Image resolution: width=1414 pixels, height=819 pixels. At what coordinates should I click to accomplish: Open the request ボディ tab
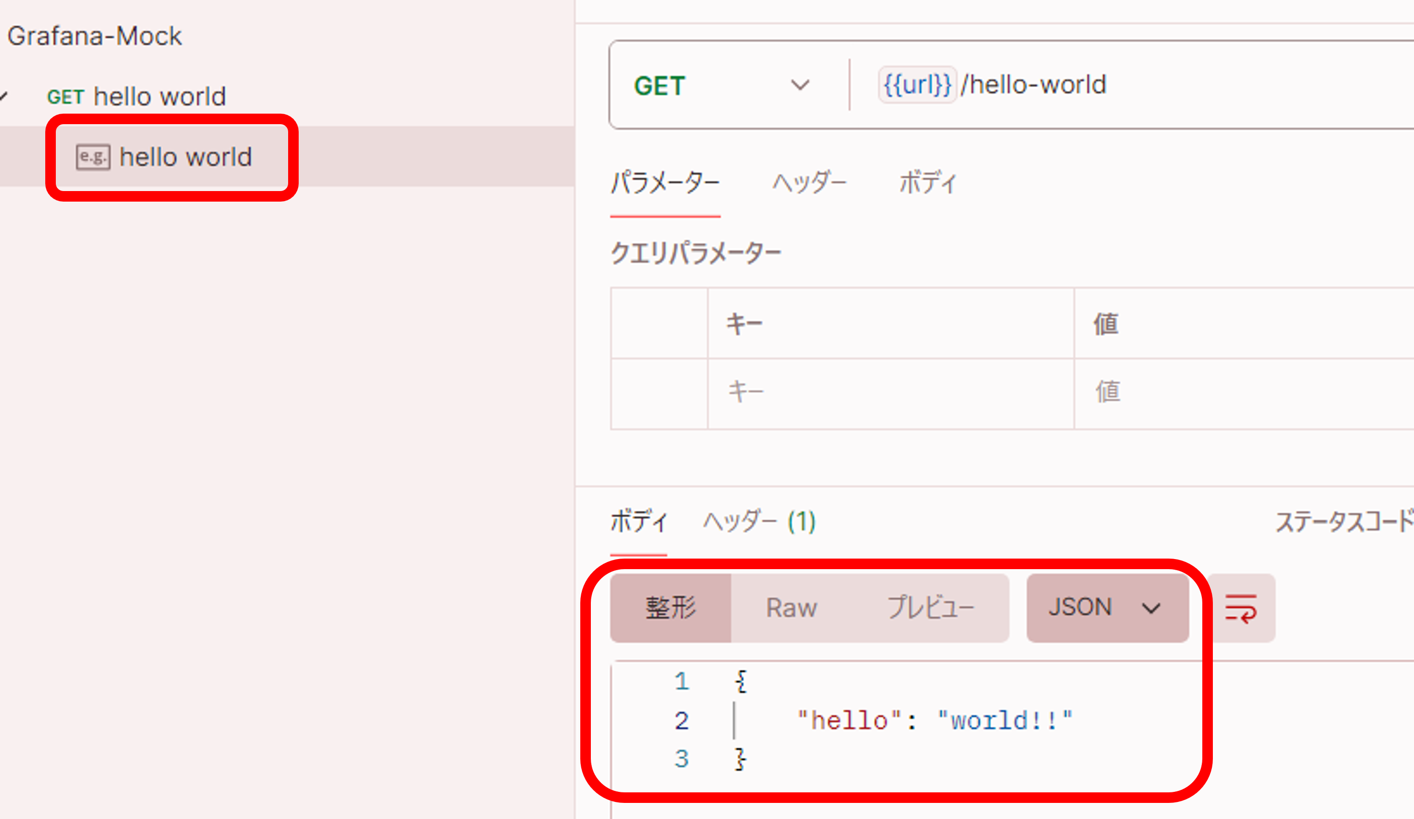pos(928,183)
